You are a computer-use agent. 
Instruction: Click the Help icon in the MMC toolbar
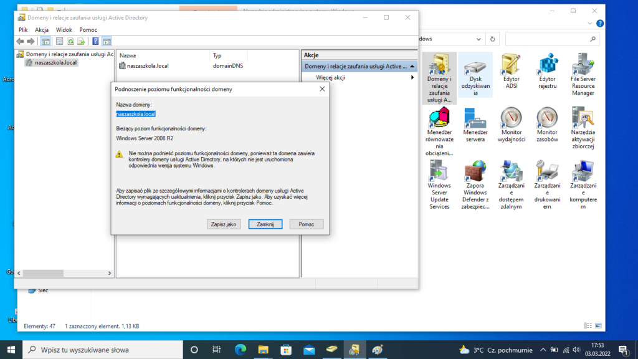coord(96,41)
